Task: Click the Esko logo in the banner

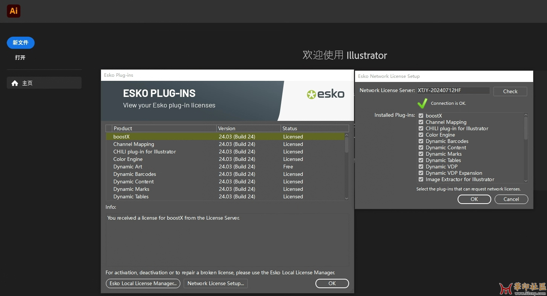Action: pyautogui.click(x=326, y=94)
